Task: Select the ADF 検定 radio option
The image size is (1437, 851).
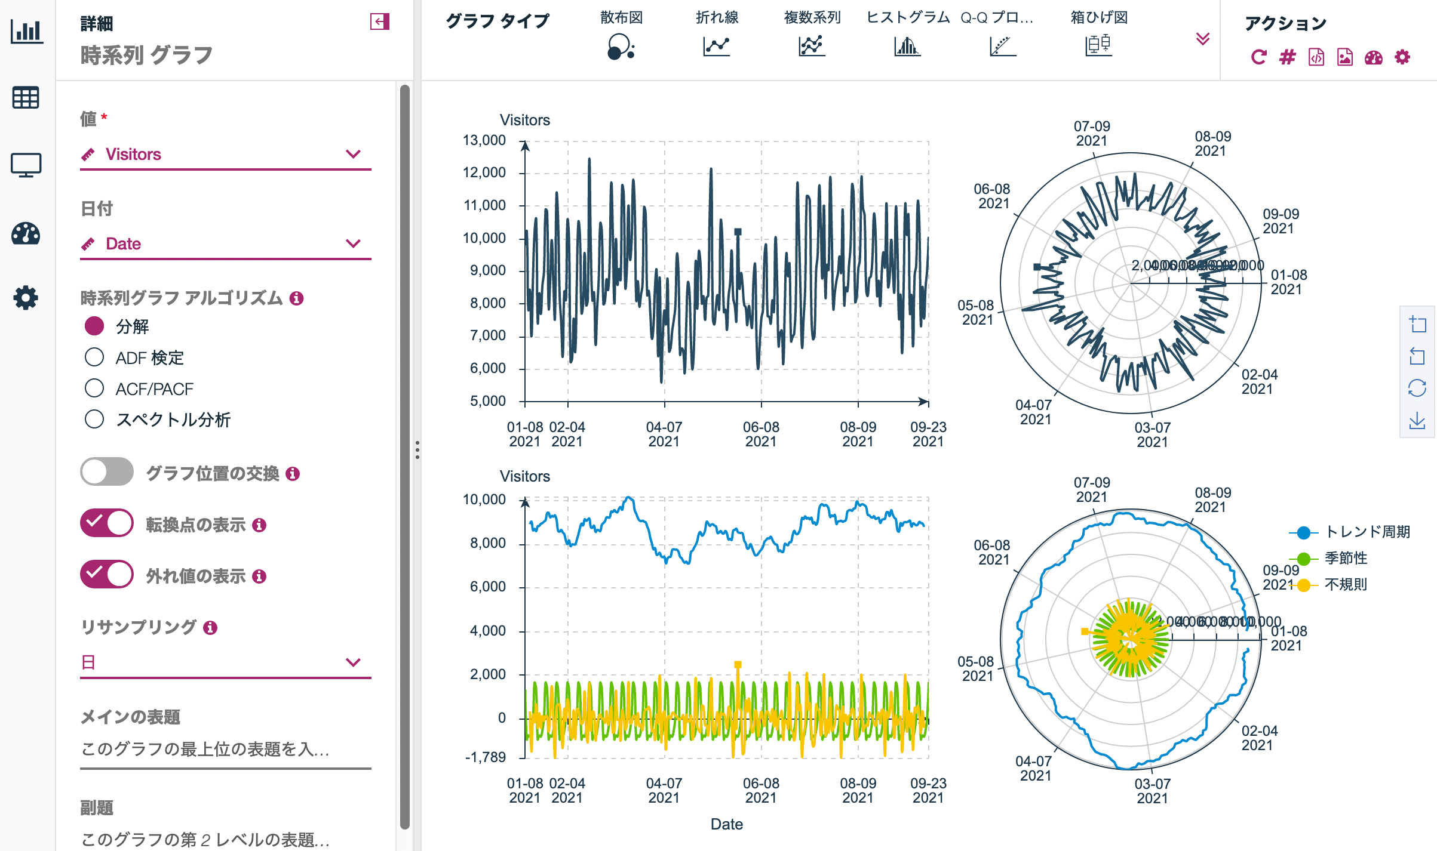Action: coord(94,357)
